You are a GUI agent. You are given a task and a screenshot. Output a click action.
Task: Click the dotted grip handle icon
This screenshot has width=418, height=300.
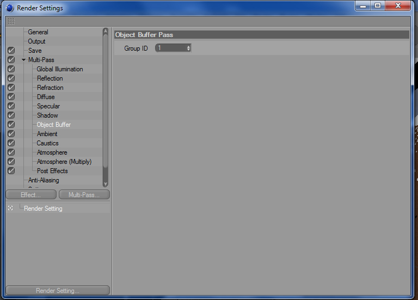pos(11,21)
